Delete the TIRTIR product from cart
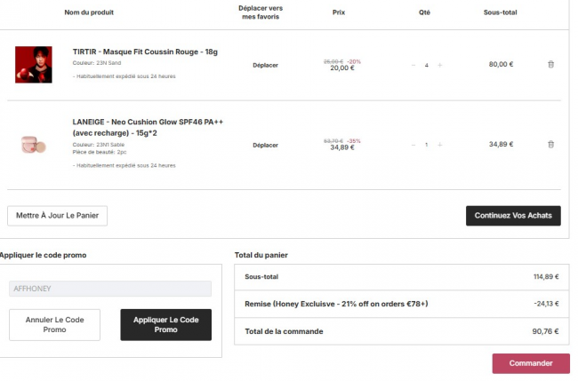This screenshot has height=381, width=578. point(550,64)
